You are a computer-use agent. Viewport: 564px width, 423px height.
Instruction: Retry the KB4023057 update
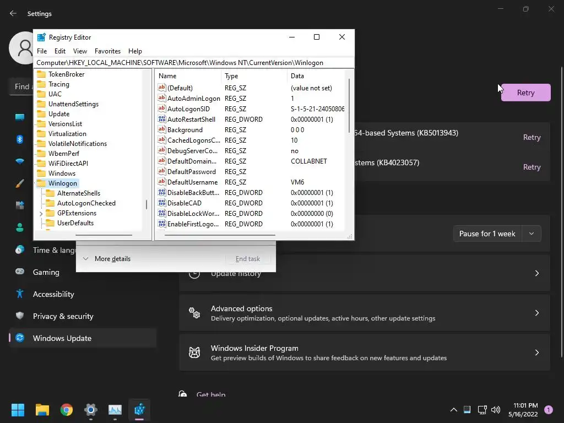tap(532, 167)
